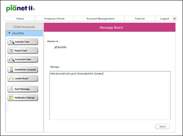This screenshot has width=183, height=136.
Task: Click the Leader Board podium icon
Action: 11,78
